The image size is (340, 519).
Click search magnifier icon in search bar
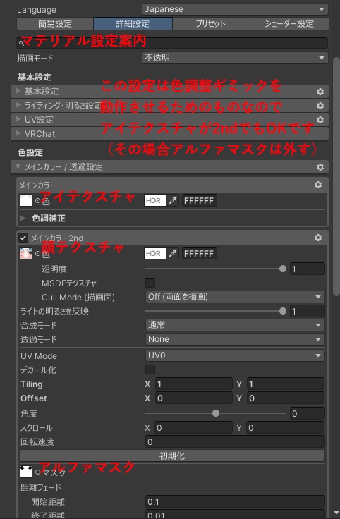point(21,43)
